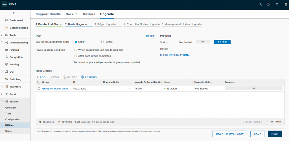
Task: Collapse the System sidebar section
Action: 2,102
